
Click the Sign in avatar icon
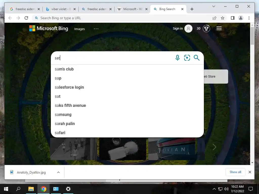[x=188, y=29]
